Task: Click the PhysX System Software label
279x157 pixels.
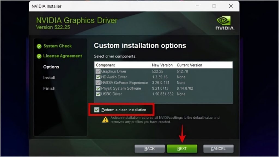Action: pyautogui.click(x=121, y=88)
